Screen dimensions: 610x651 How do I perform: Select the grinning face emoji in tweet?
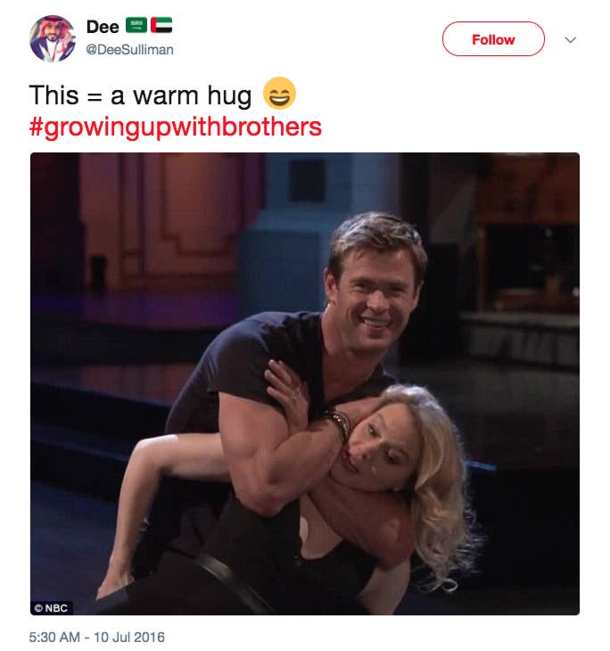[x=279, y=93]
